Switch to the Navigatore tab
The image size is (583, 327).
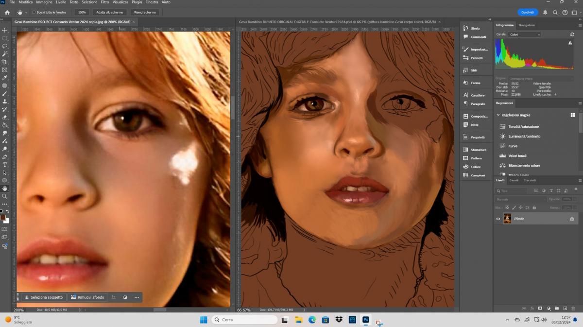[527, 25]
